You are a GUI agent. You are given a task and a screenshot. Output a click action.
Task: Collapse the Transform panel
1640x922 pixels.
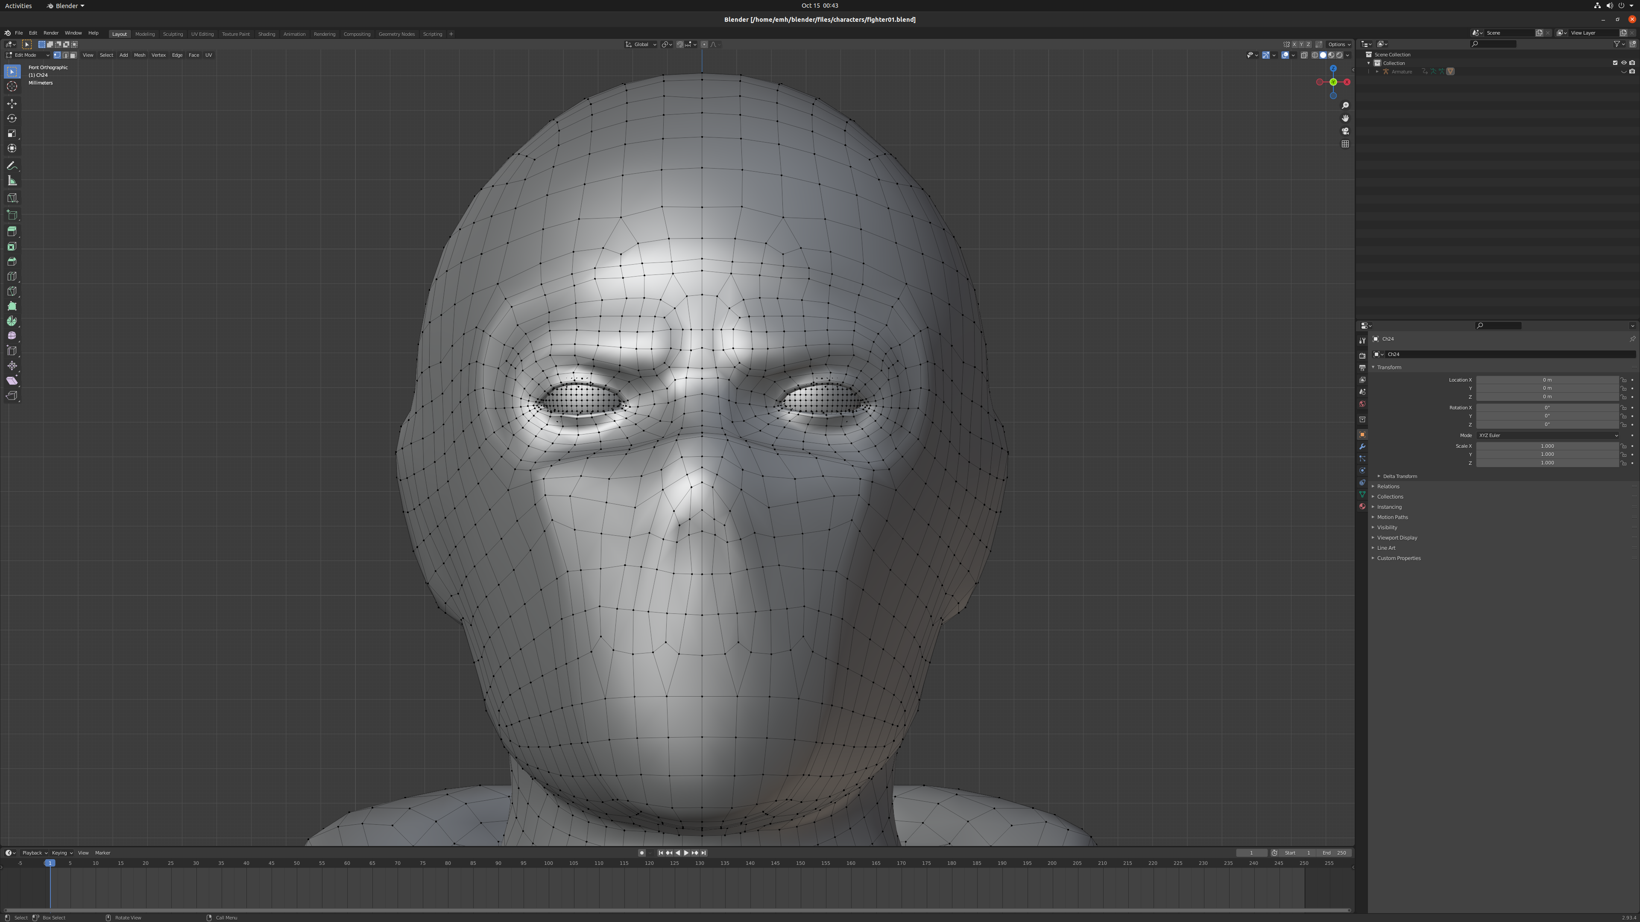pyautogui.click(x=1389, y=367)
